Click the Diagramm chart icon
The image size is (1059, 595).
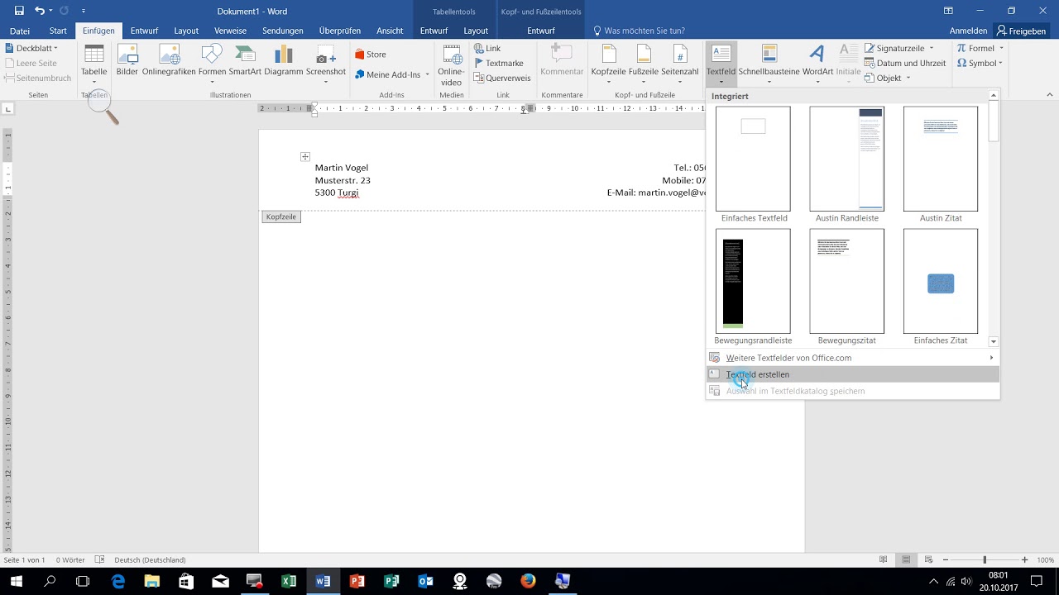pyautogui.click(x=284, y=60)
